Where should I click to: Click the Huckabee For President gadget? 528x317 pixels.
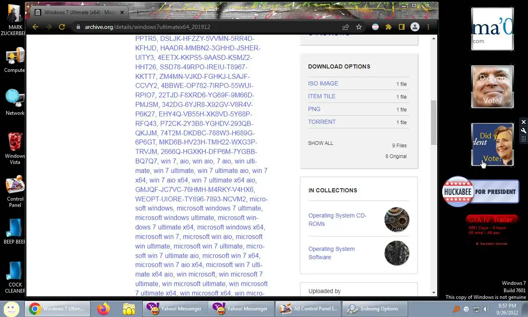(481, 192)
